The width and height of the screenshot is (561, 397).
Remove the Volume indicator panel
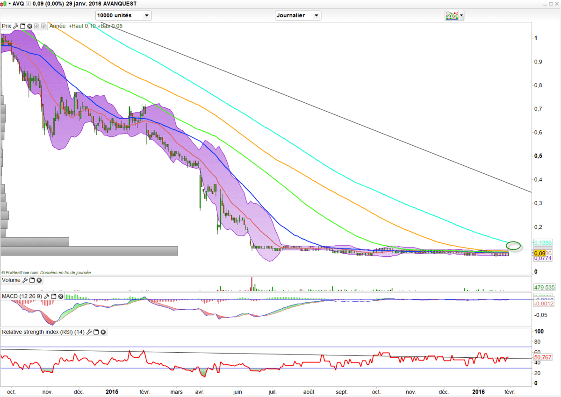click(39, 280)
